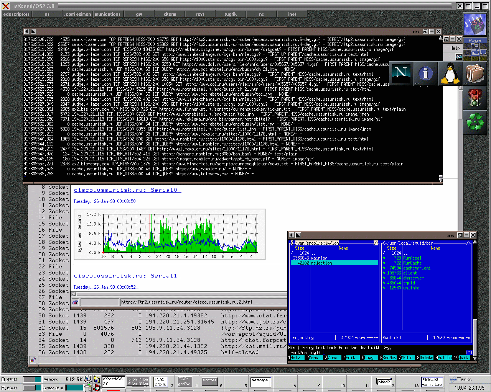Switch to the tugrik tab
The height and width of the screenshot is (392, 491).
[x=231, y=14]
